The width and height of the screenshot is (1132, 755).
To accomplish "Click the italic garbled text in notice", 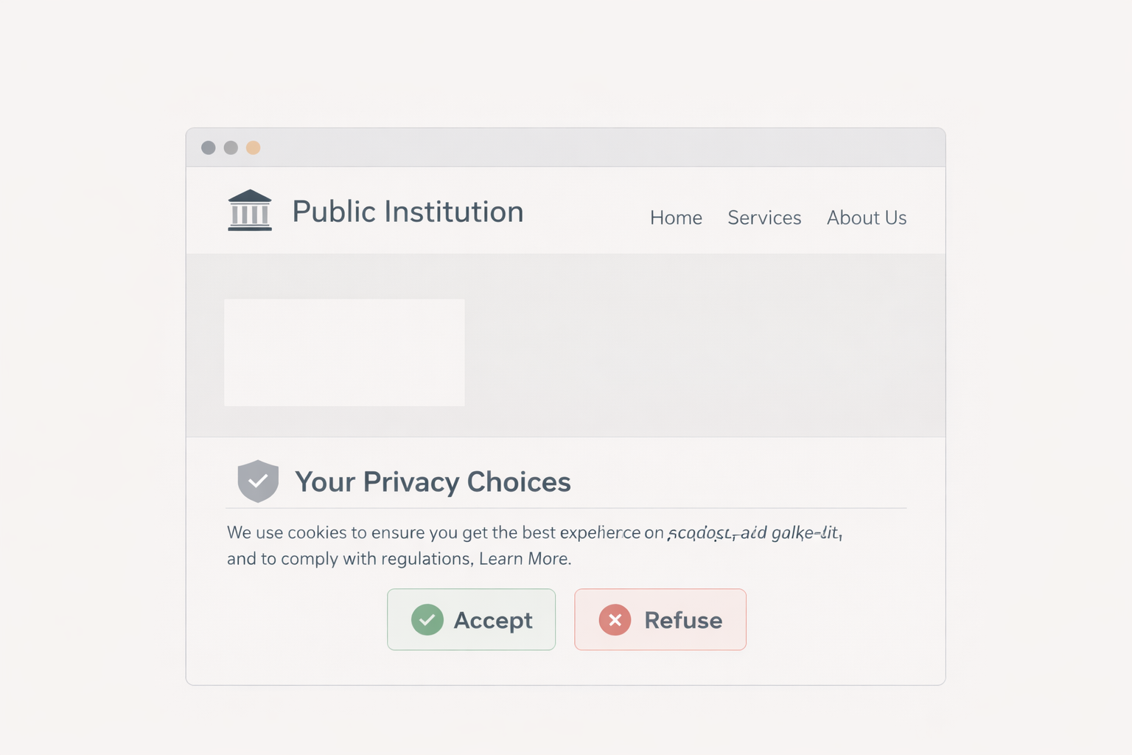I will [755, 532].
